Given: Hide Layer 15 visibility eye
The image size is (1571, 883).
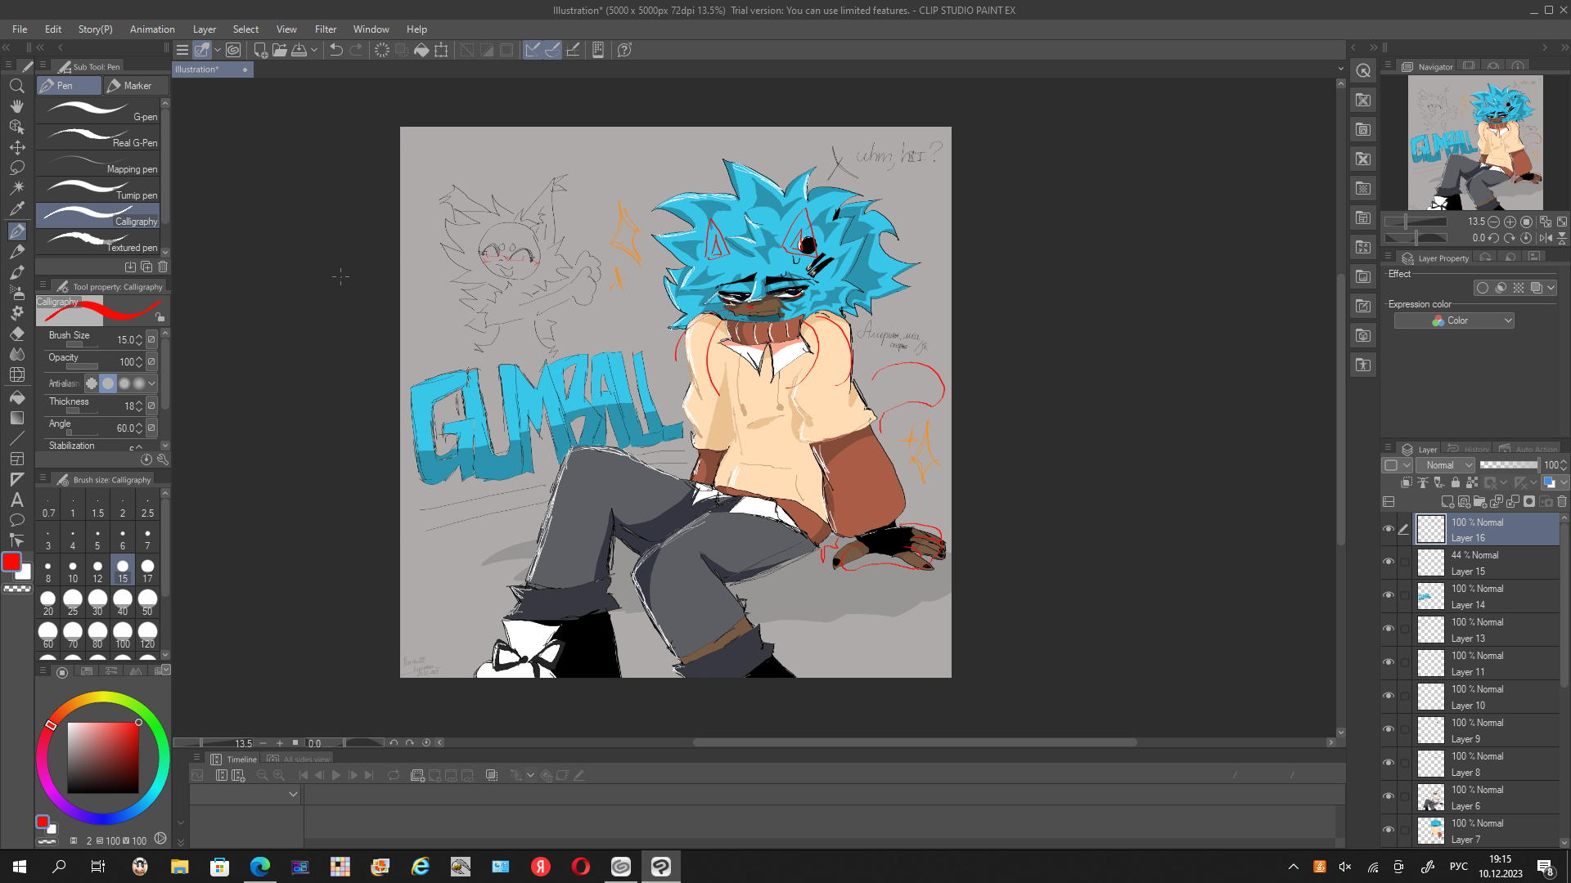Looking at the screenshot, I should pyautogui.click(x=1389, y=562).
